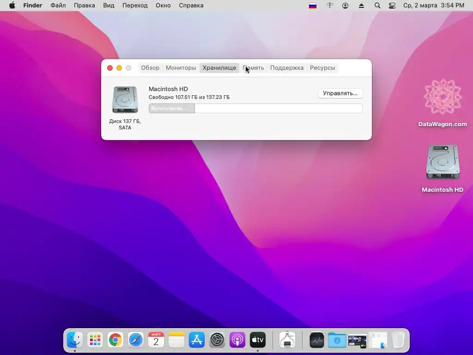This screenshot has height=355, width=473.
Task: Select the Хранилище tab
Action: click(x=219, y=67)
